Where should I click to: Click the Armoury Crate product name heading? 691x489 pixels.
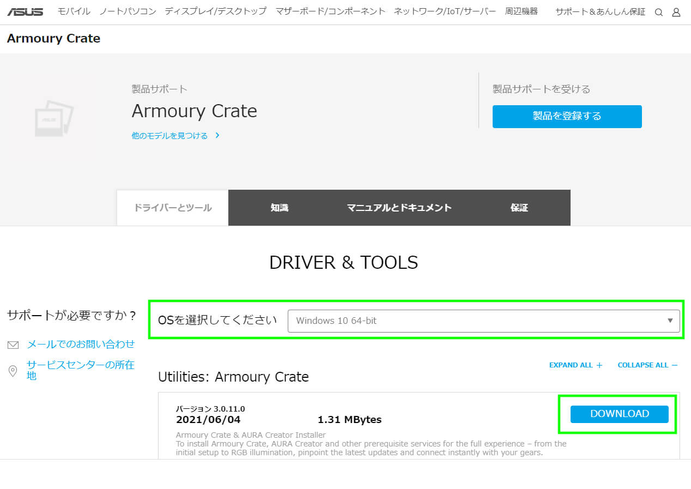coord(194,111)
